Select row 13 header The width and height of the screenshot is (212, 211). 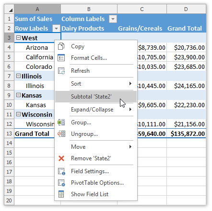tap(9, 133)
